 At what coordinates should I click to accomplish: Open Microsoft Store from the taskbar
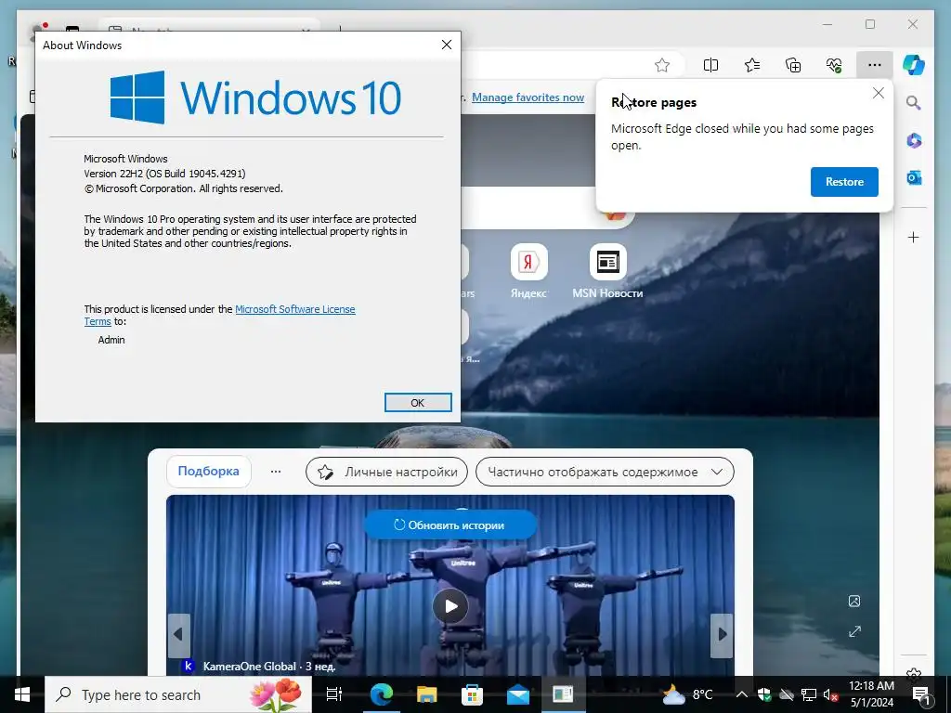click(x=472, y=694)
